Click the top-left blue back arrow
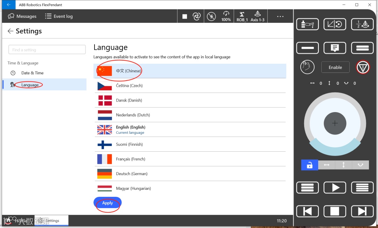 (9, 5)
